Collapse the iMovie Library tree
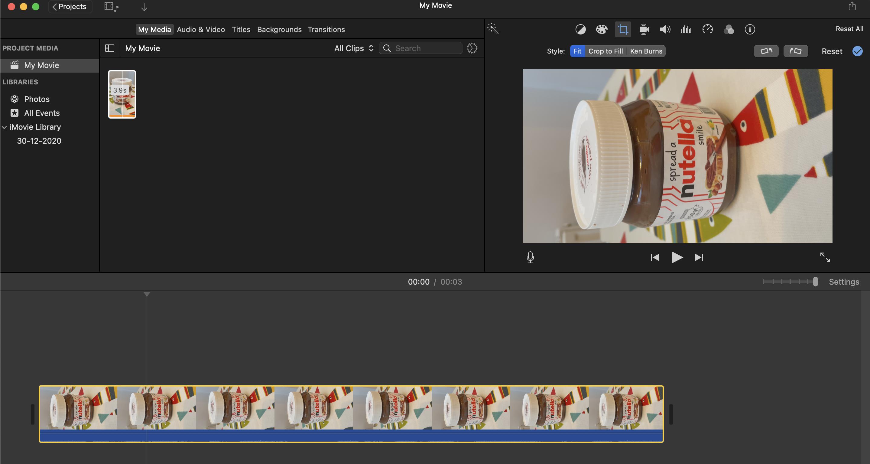870x464 pixels. coord(5,127)
